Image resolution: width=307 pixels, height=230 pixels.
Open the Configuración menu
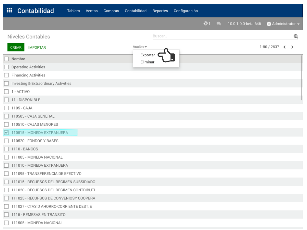185,11
